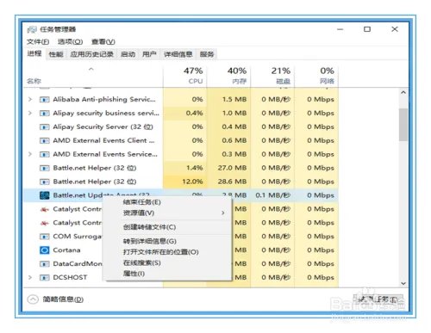Click the process list scrollbar thumb
The image size is (431, 333).
(x=403, y=125)
